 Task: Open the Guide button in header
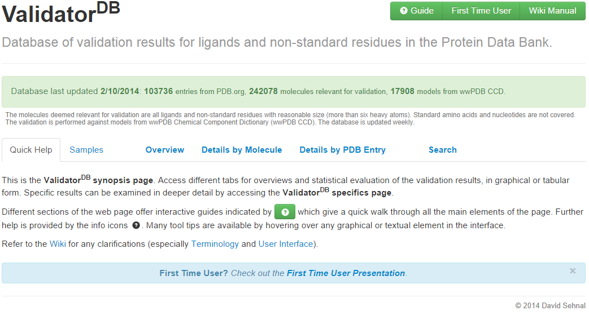(x=416, y=11)
